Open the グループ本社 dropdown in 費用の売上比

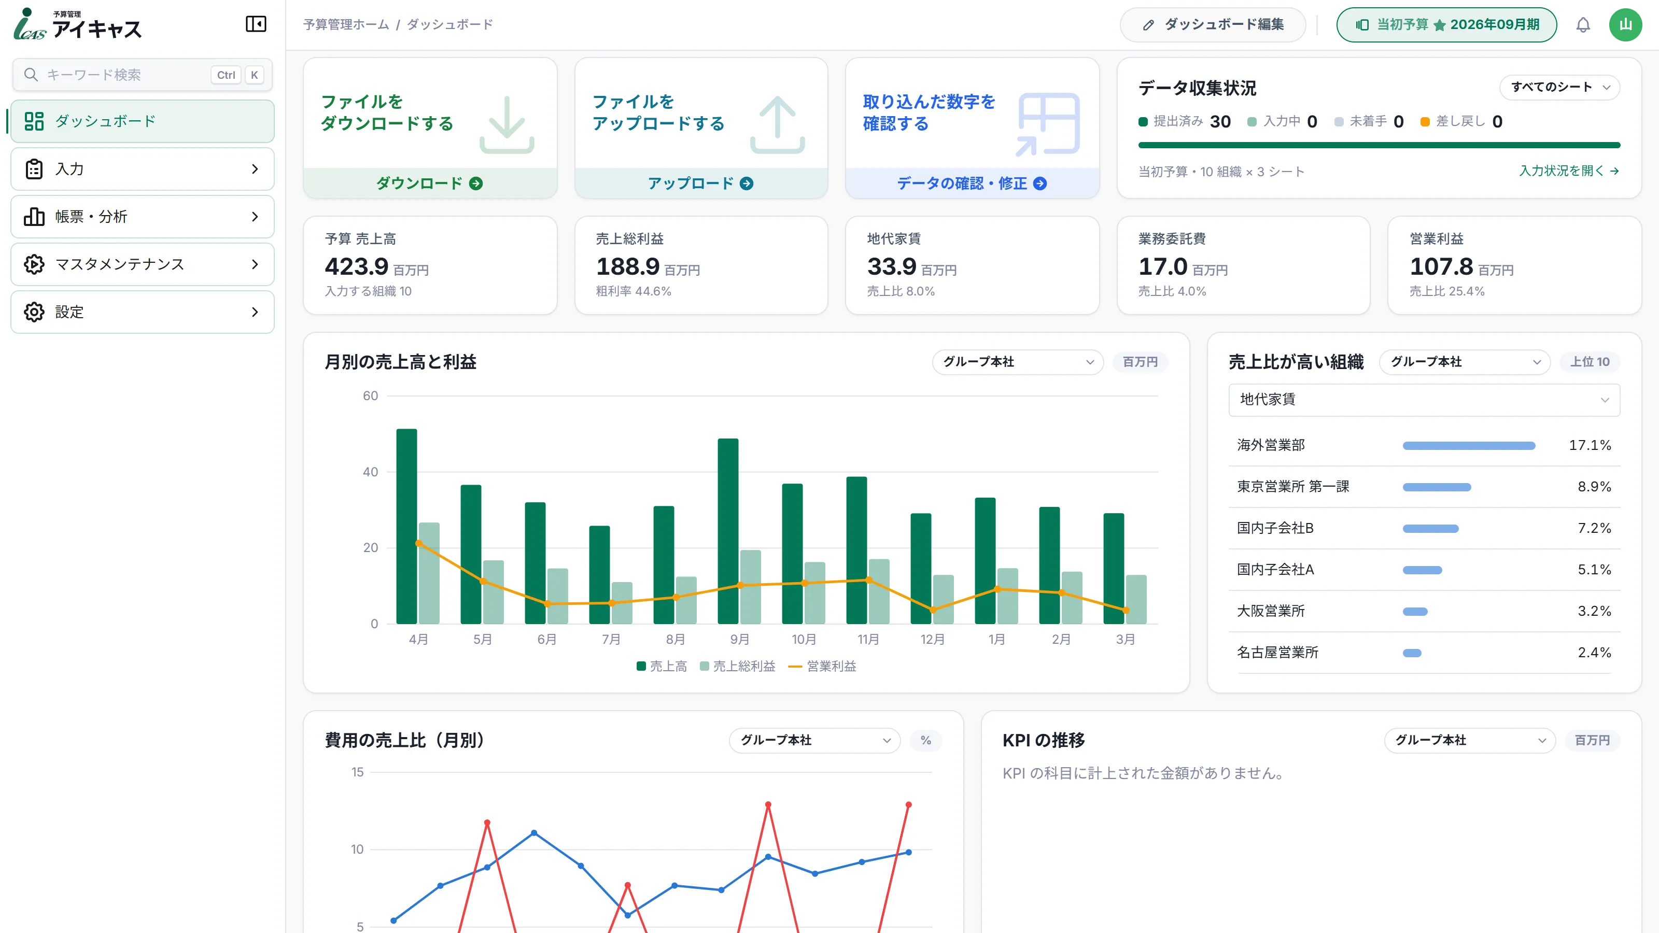(x=814, y=741)
